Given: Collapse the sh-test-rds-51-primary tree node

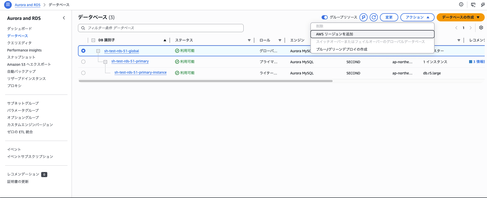Looking at the screenshot, I should (x=105, y=62).
